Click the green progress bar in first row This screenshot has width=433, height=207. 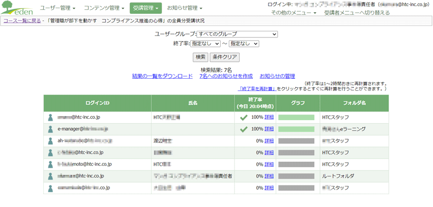point(296,117)
